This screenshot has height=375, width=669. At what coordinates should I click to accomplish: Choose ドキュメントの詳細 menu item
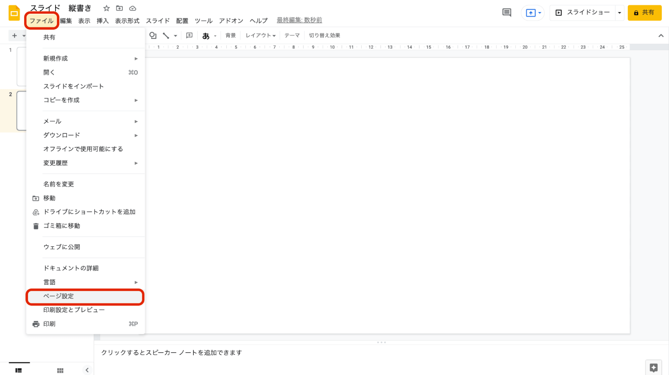tap(85, 268)
